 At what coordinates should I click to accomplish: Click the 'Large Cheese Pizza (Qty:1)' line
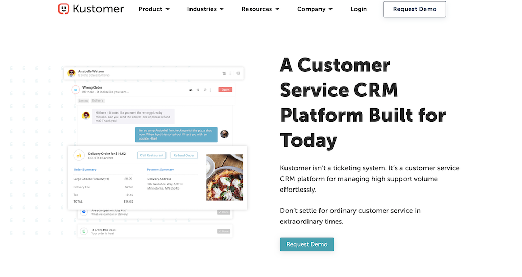(91, 179)
